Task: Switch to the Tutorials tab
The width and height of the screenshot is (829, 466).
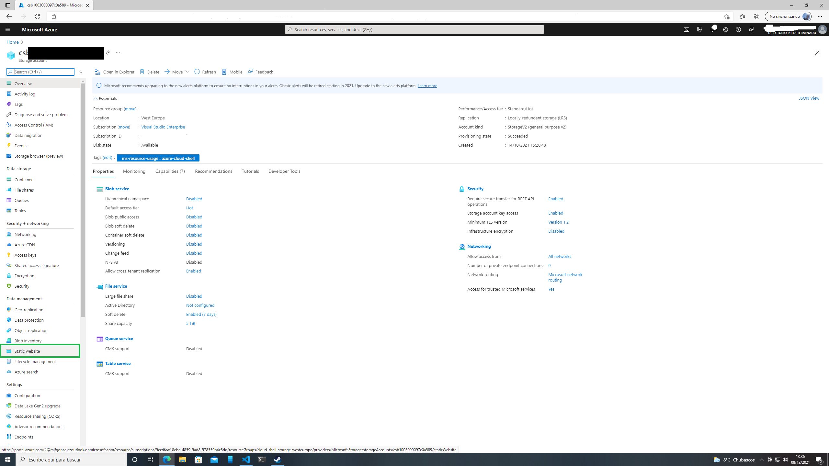Action: tap(250, 171)
